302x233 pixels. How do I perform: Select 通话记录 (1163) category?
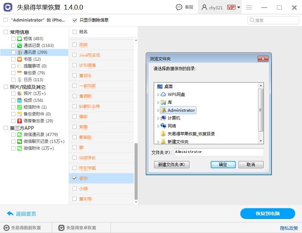[x=38, y=46]
